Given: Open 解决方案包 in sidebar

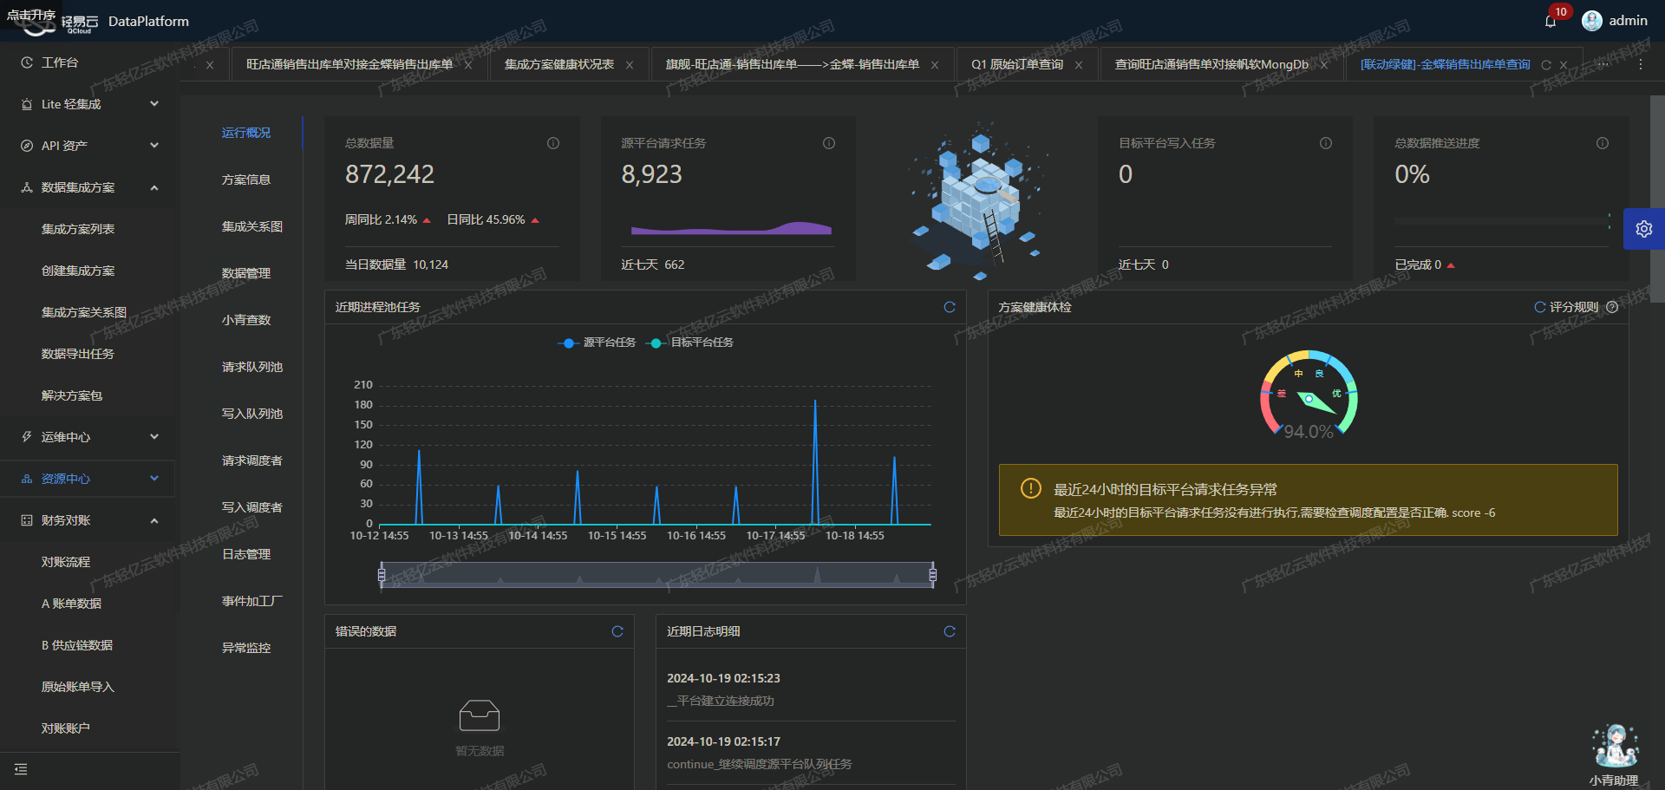Looking at the screenshot, I should pos(72,395).
